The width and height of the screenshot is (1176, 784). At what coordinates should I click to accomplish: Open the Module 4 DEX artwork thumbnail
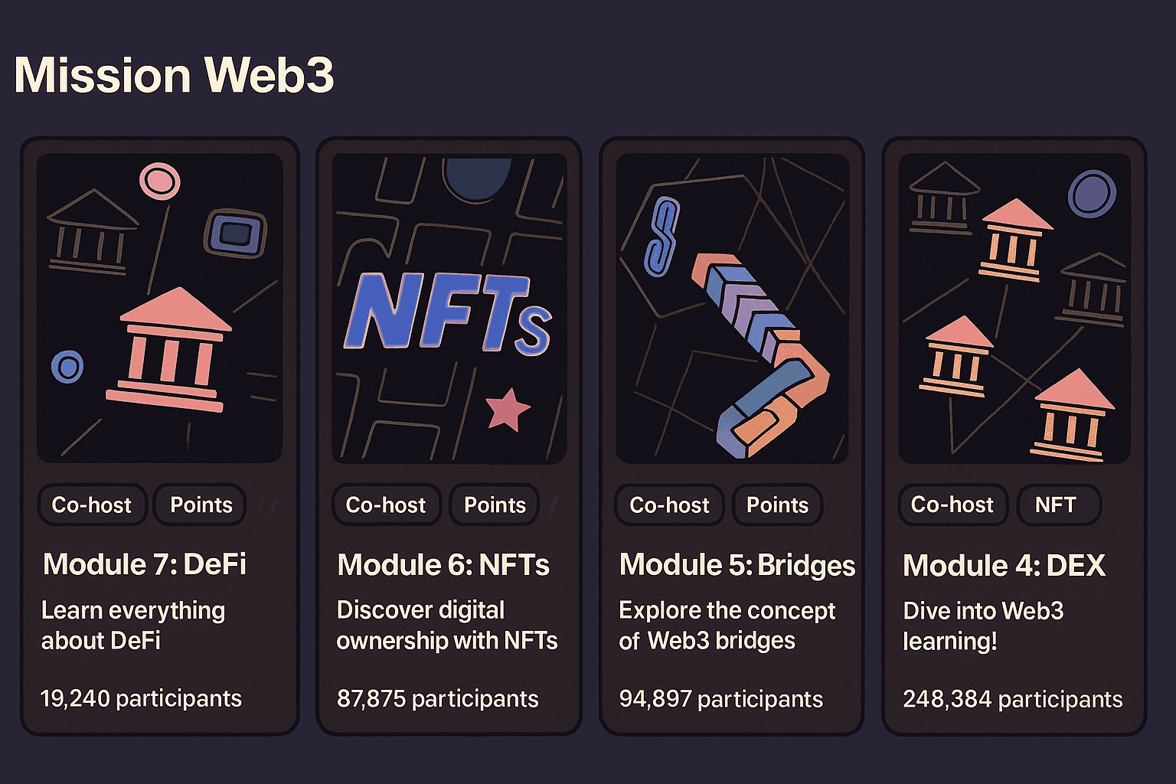point(1014,308)
